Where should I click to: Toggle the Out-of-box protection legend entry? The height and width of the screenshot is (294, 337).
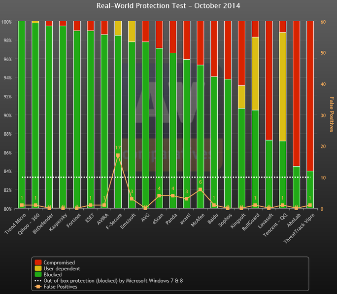[x=109, y=281]
